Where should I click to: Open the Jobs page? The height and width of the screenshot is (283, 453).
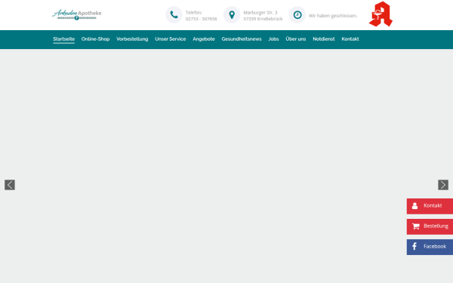273,39
